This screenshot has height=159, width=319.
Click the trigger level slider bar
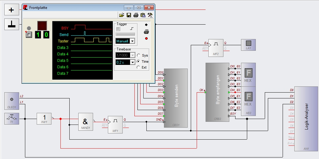point(125,34)
